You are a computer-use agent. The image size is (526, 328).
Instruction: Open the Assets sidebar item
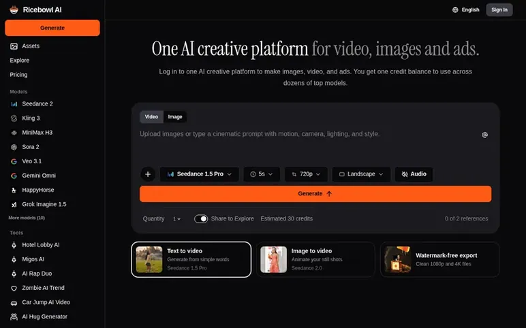click(52, 46)
